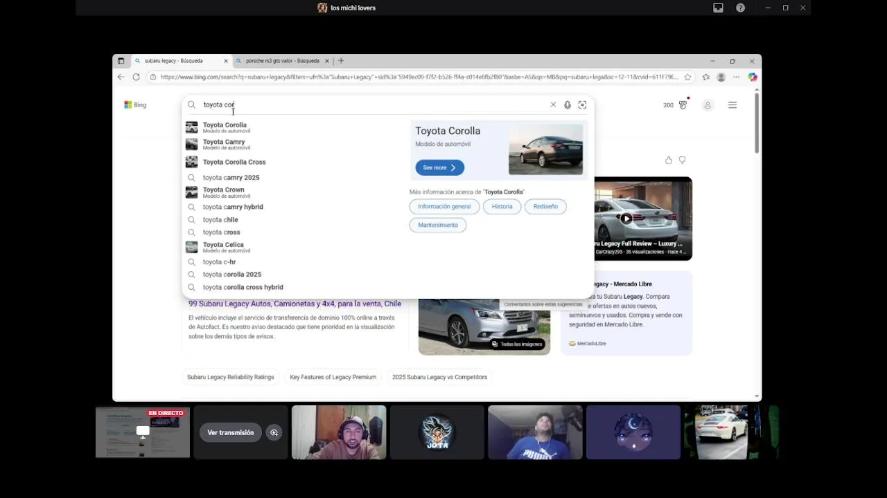
Task: Click the Historia chip
Action: pyautogui.click(x=502, y=206)
